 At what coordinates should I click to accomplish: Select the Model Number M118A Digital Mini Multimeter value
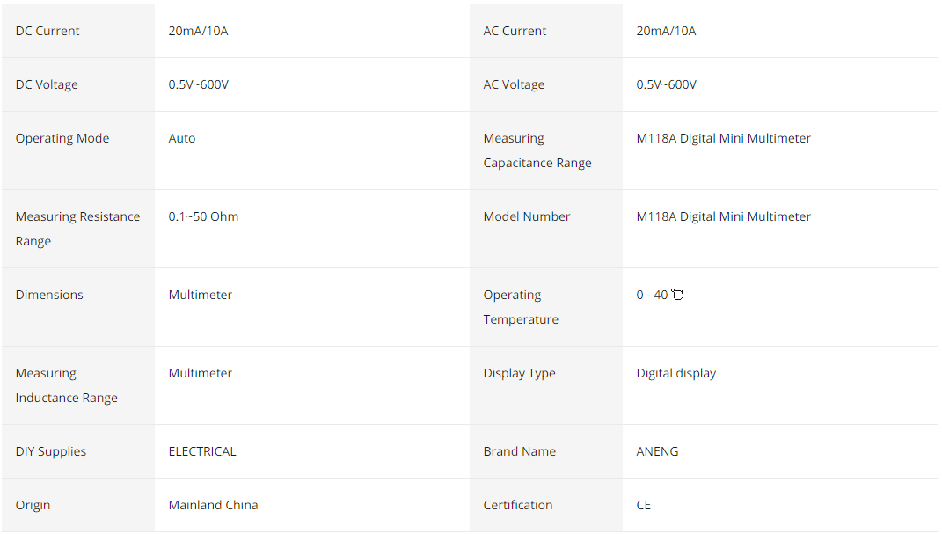(723, 216)
